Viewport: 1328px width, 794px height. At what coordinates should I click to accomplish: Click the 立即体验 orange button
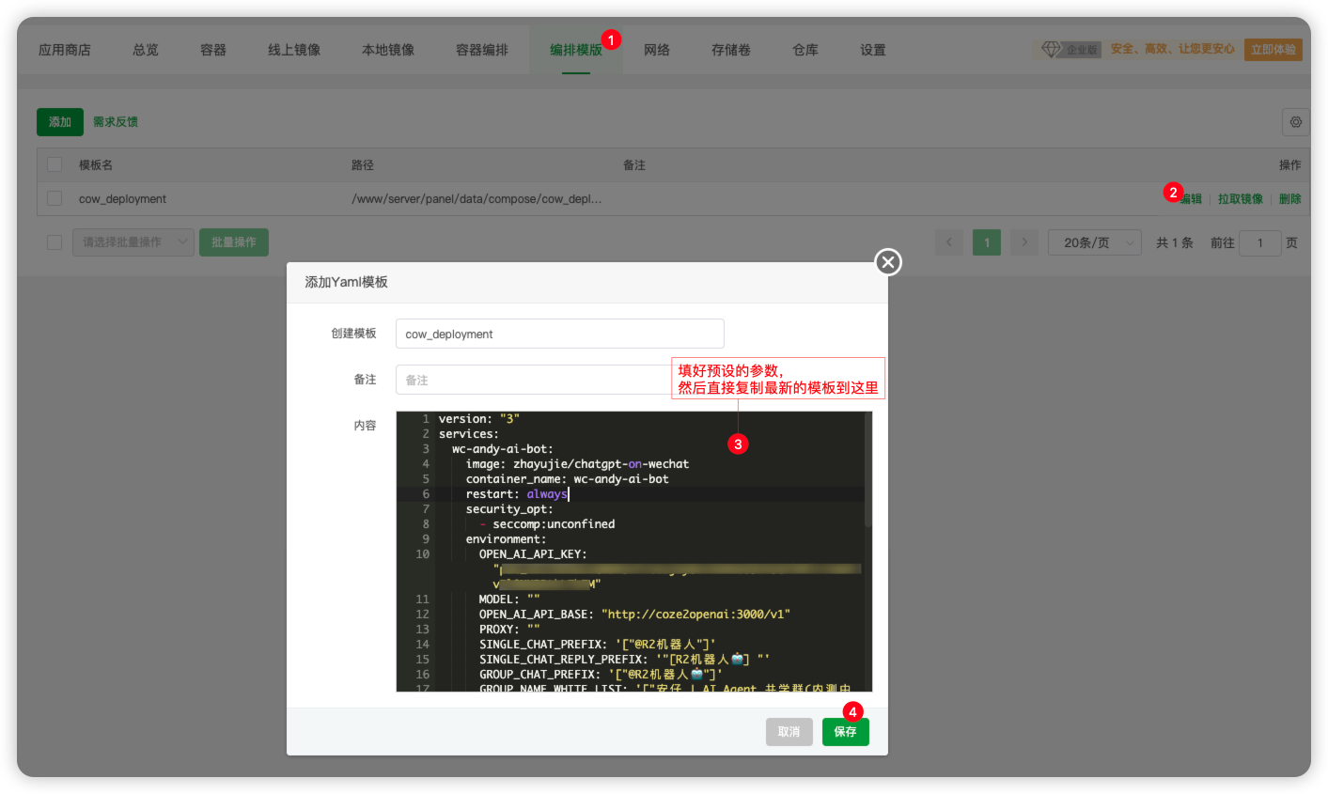click(1273, 50)
